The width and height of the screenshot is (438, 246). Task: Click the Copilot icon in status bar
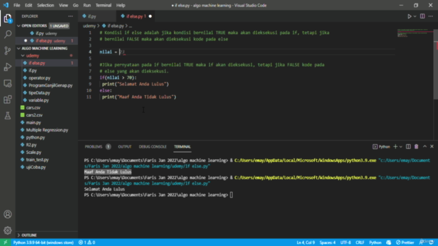click(x=389, y=243)
